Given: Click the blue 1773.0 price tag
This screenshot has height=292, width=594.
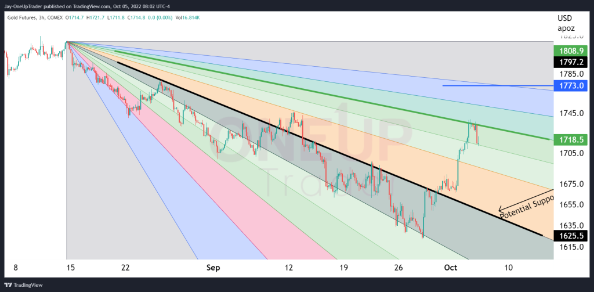Looking at the screenshot, I should 571,86.
